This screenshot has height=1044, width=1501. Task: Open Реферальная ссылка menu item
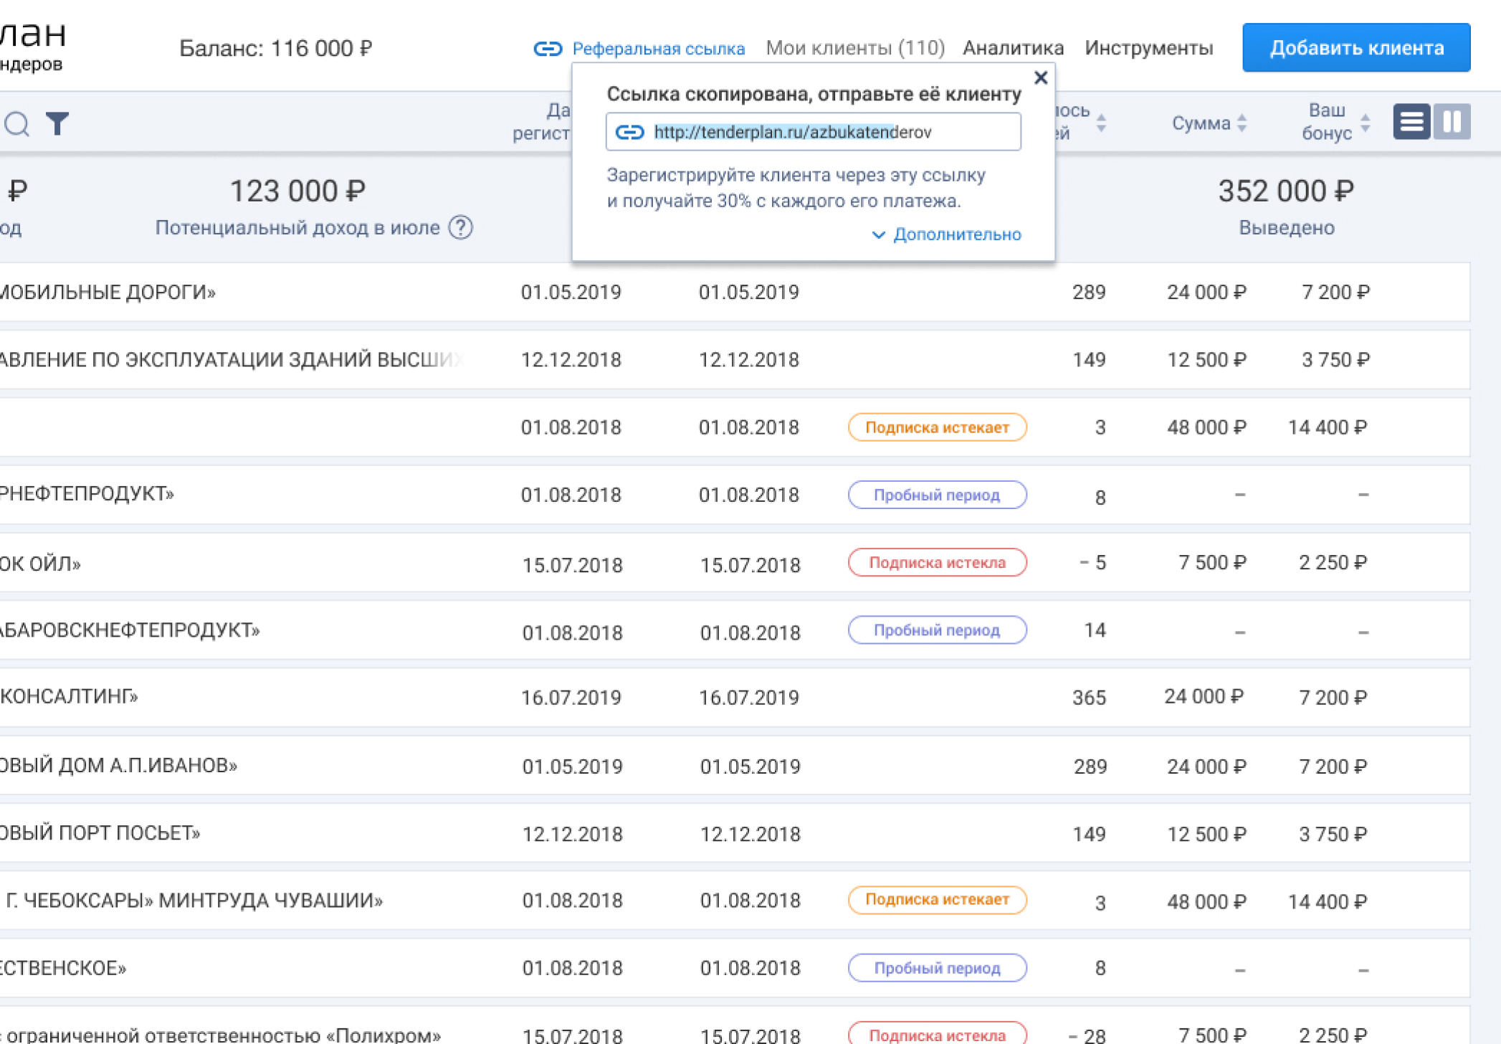click(658, 49)
